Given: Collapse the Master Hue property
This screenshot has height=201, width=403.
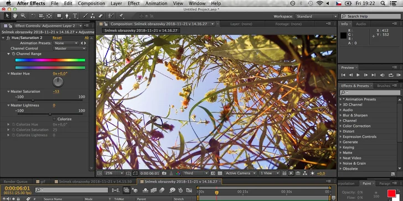Looking at the screenshot, I should [x=8, y=73].
